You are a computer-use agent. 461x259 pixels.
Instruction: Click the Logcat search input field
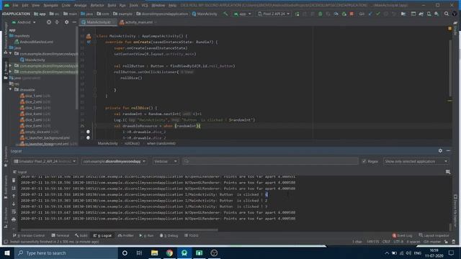coord(270,161)
